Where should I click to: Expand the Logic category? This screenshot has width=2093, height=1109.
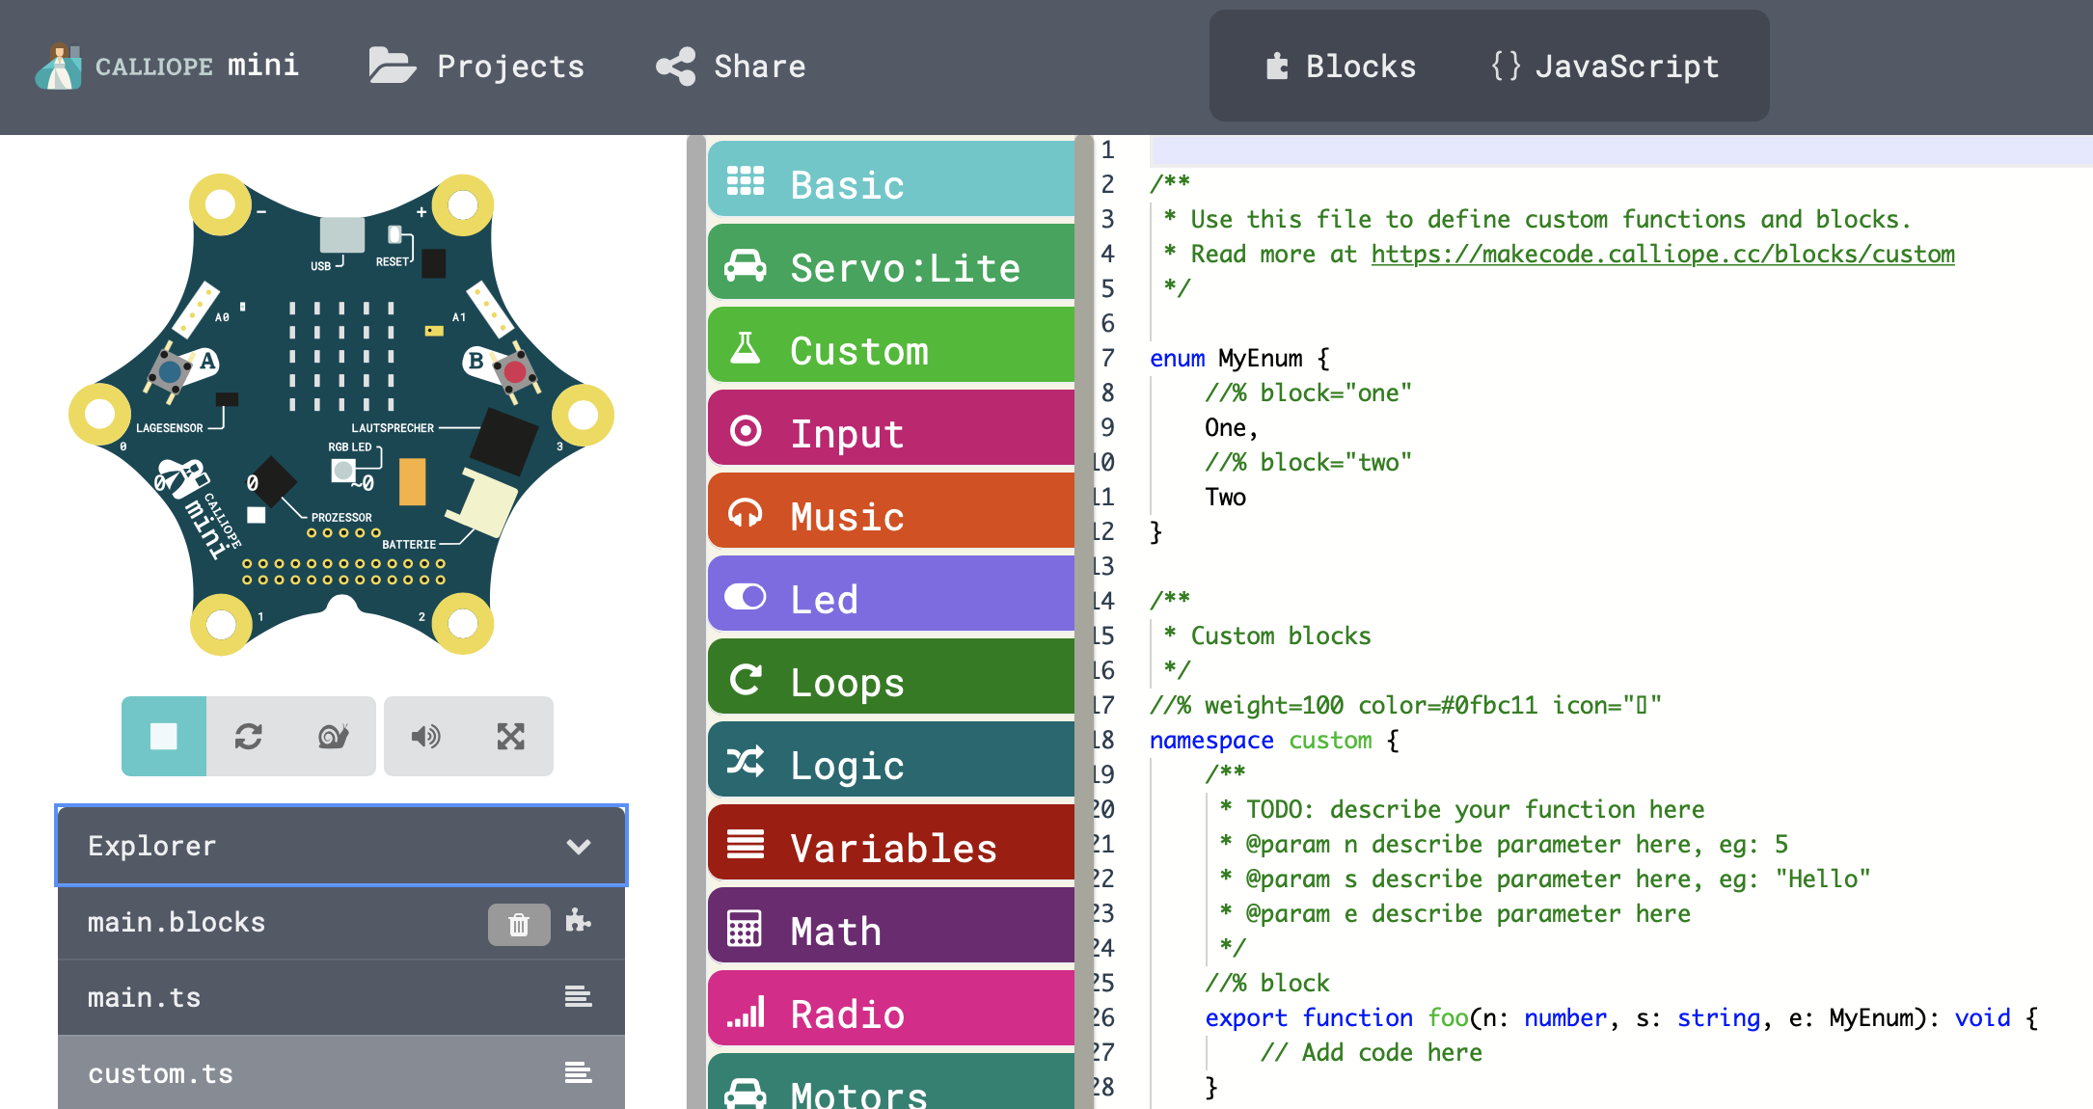[x=891, y=760]
